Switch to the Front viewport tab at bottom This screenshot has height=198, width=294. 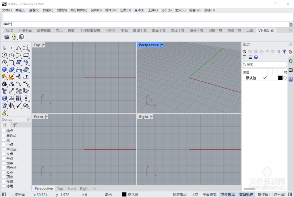(x=71, y=189)
